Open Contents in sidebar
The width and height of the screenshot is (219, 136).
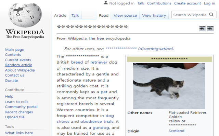(13, 55)
